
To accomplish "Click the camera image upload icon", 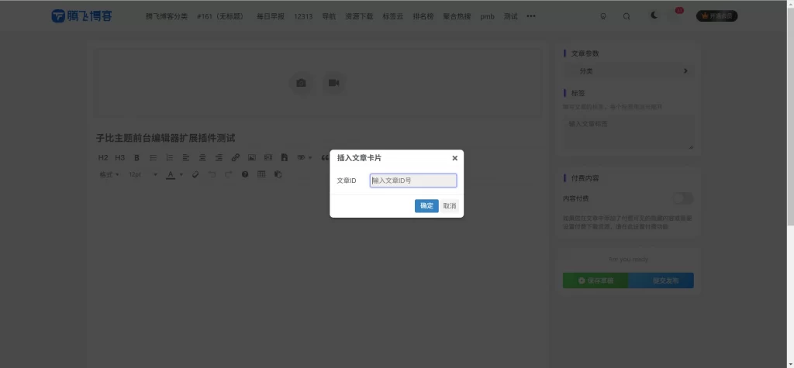I will click(301, 83).
